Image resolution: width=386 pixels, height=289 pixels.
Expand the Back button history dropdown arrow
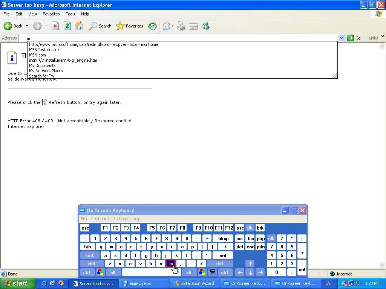27,26
